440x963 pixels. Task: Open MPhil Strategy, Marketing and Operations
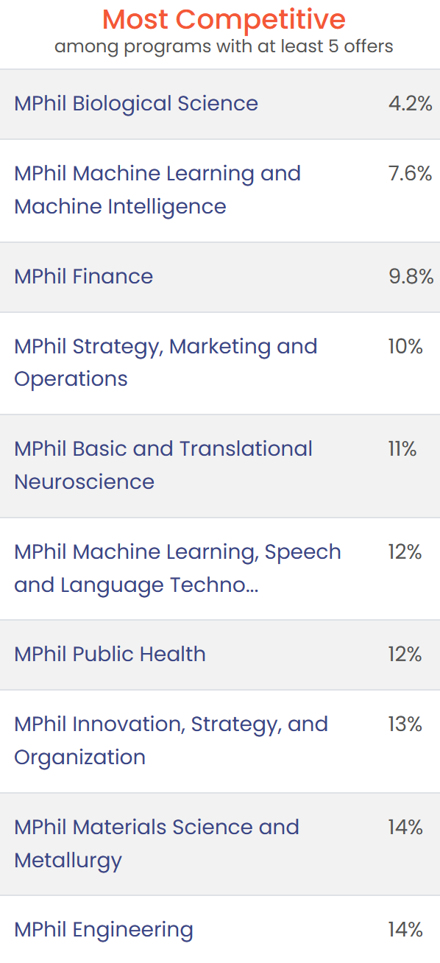point(166,362)
